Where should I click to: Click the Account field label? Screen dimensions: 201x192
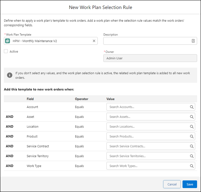[x=32, y=107]
